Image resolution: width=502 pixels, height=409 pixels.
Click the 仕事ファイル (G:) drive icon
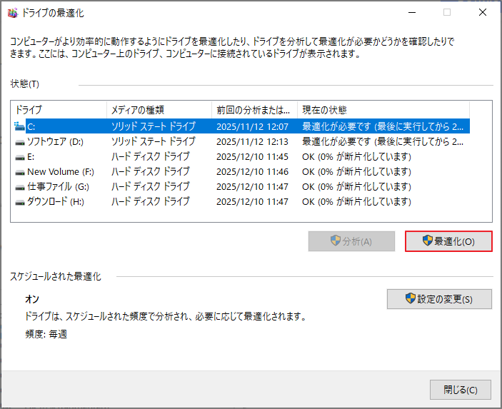tap(20, 187)
